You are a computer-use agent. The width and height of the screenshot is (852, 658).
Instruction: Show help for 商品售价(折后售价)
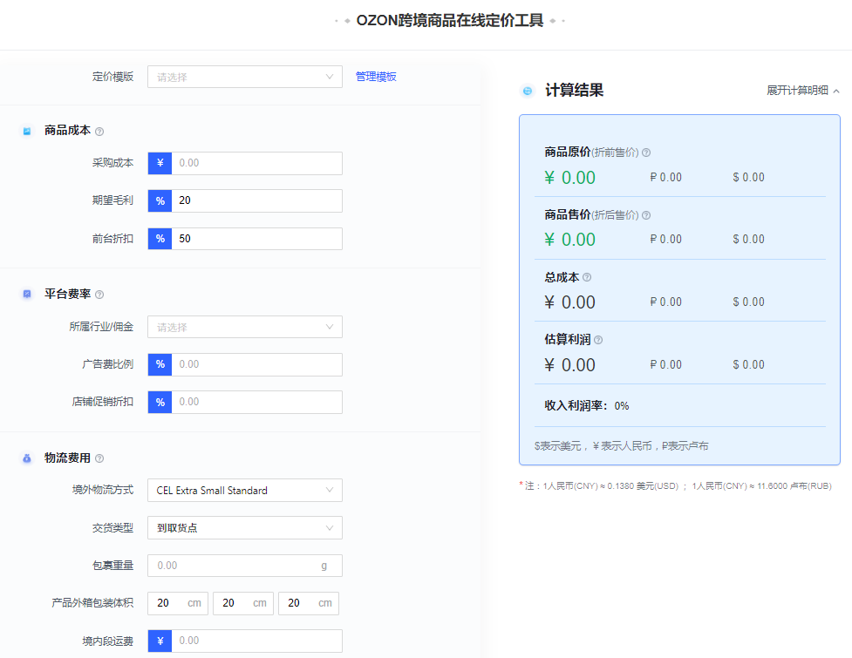[x=646, y=215]
